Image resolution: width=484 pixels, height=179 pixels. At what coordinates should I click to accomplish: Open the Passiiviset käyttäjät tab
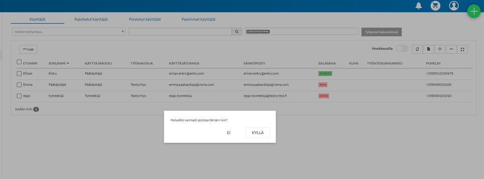(199, 19)
